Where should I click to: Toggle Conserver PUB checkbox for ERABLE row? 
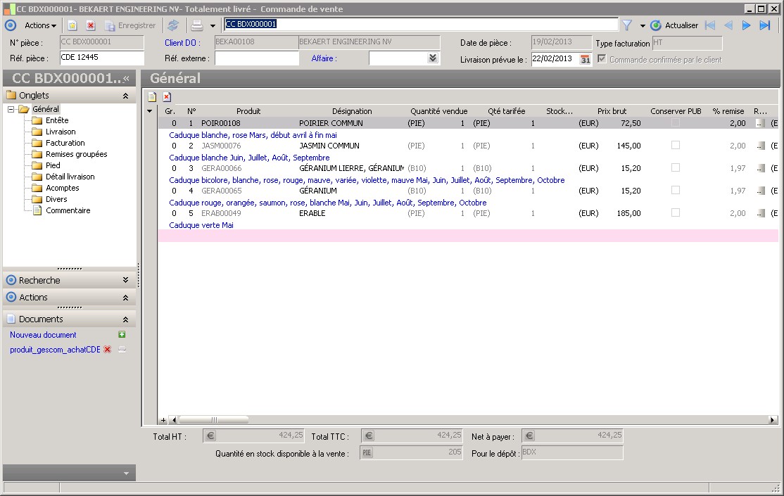click(x=676, y=213)
